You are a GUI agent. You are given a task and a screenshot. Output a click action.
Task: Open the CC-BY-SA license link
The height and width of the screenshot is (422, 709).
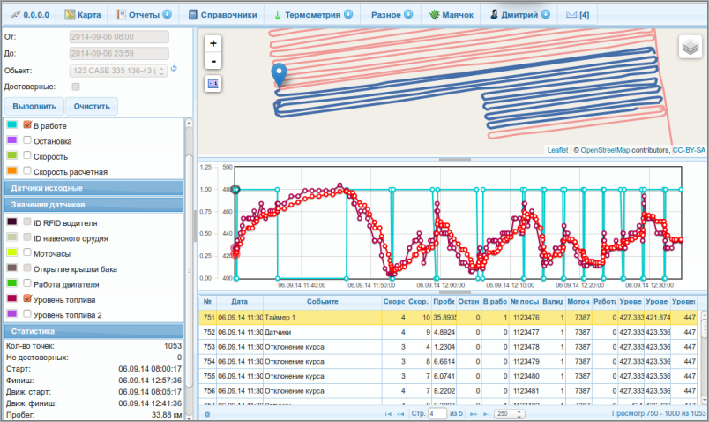tap(689, 150)
